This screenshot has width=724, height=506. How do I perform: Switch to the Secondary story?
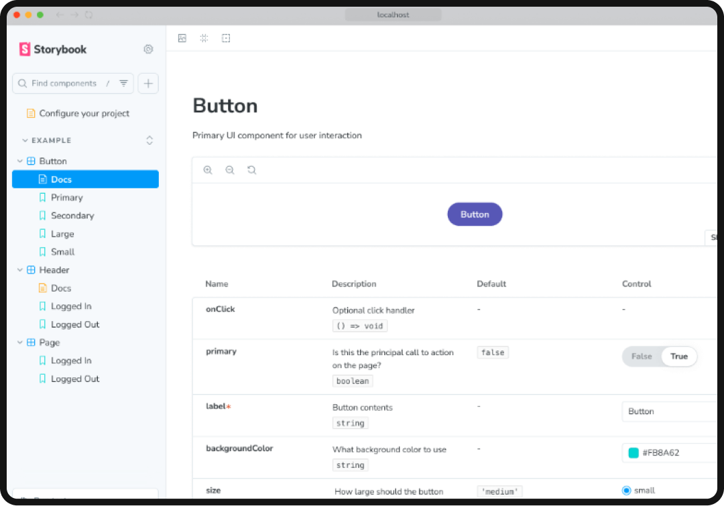click(72, 215)
